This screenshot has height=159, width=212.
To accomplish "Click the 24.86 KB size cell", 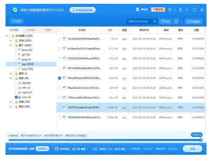I will [112, 108].
